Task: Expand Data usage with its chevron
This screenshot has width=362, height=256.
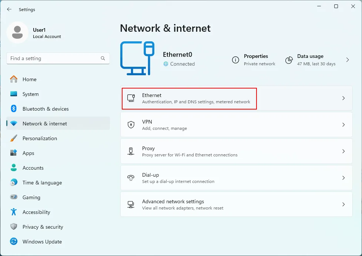Action: 348,60
